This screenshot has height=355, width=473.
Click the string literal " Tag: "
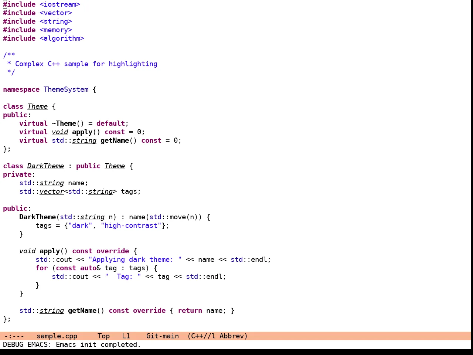click(123, 277)
